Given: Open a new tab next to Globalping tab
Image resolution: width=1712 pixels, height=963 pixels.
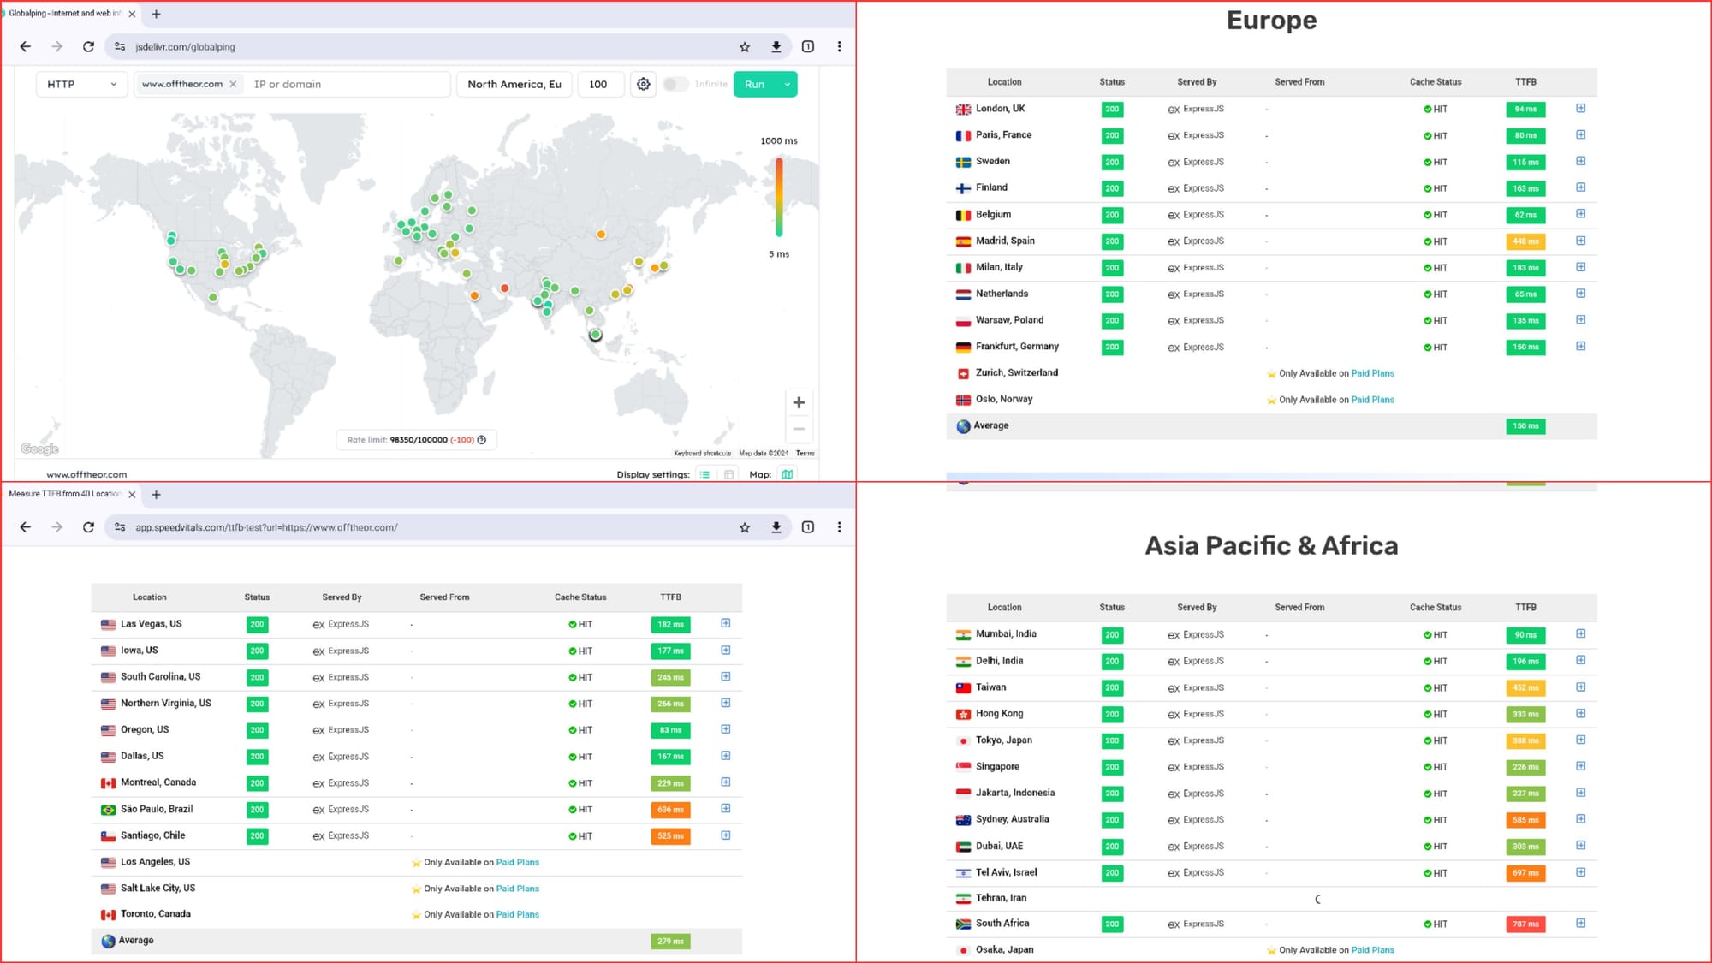Looking at the screenshot, I should [156, 14].
